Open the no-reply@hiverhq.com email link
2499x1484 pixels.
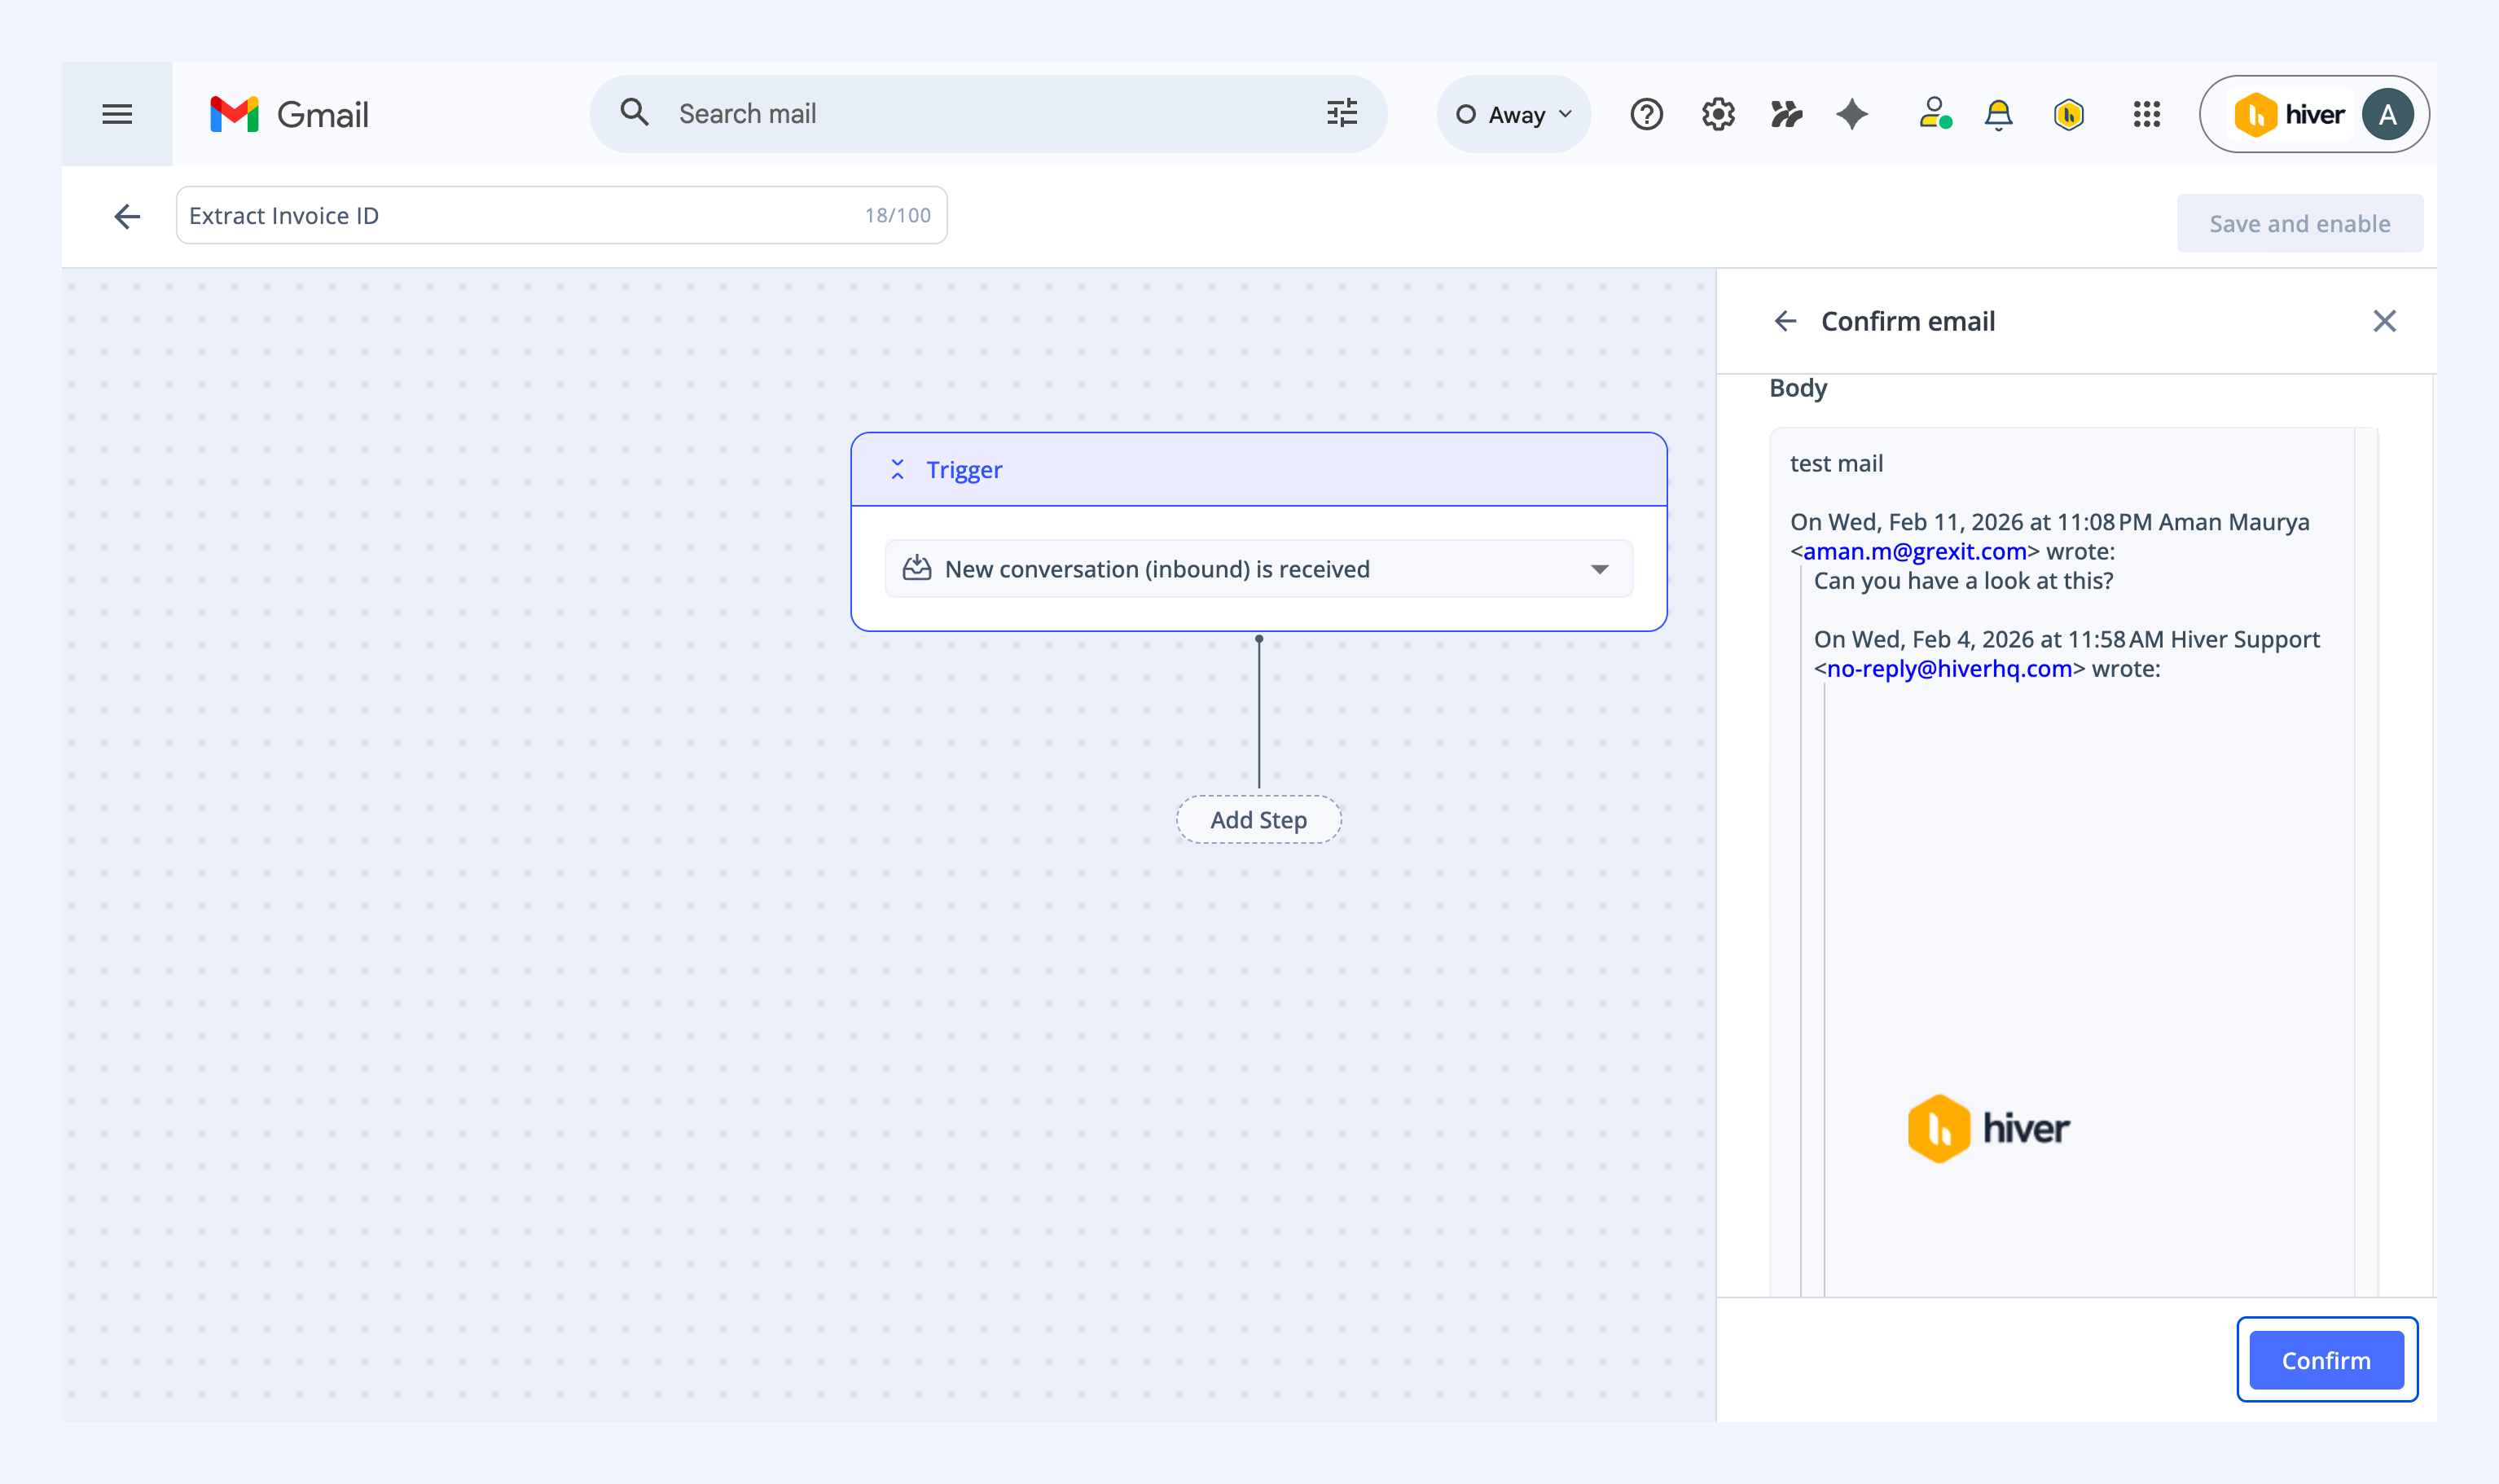(x=1949, y=668)
